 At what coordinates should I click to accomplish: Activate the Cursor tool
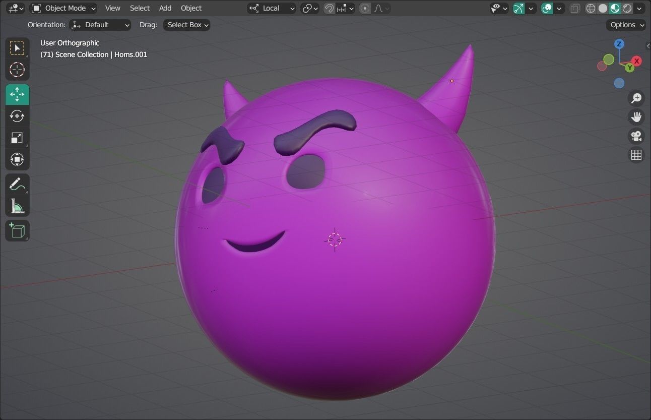pyautogui.click(x=17, y=70)
